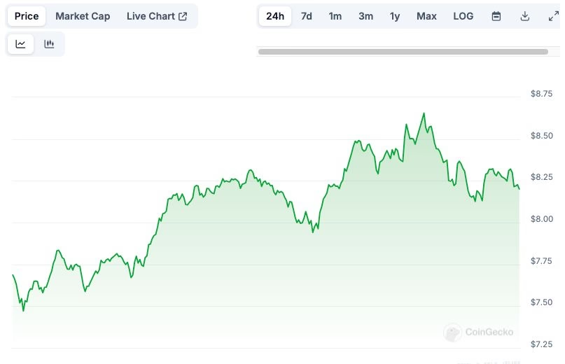Set the chart range to 3m

[x=365, y=16]
